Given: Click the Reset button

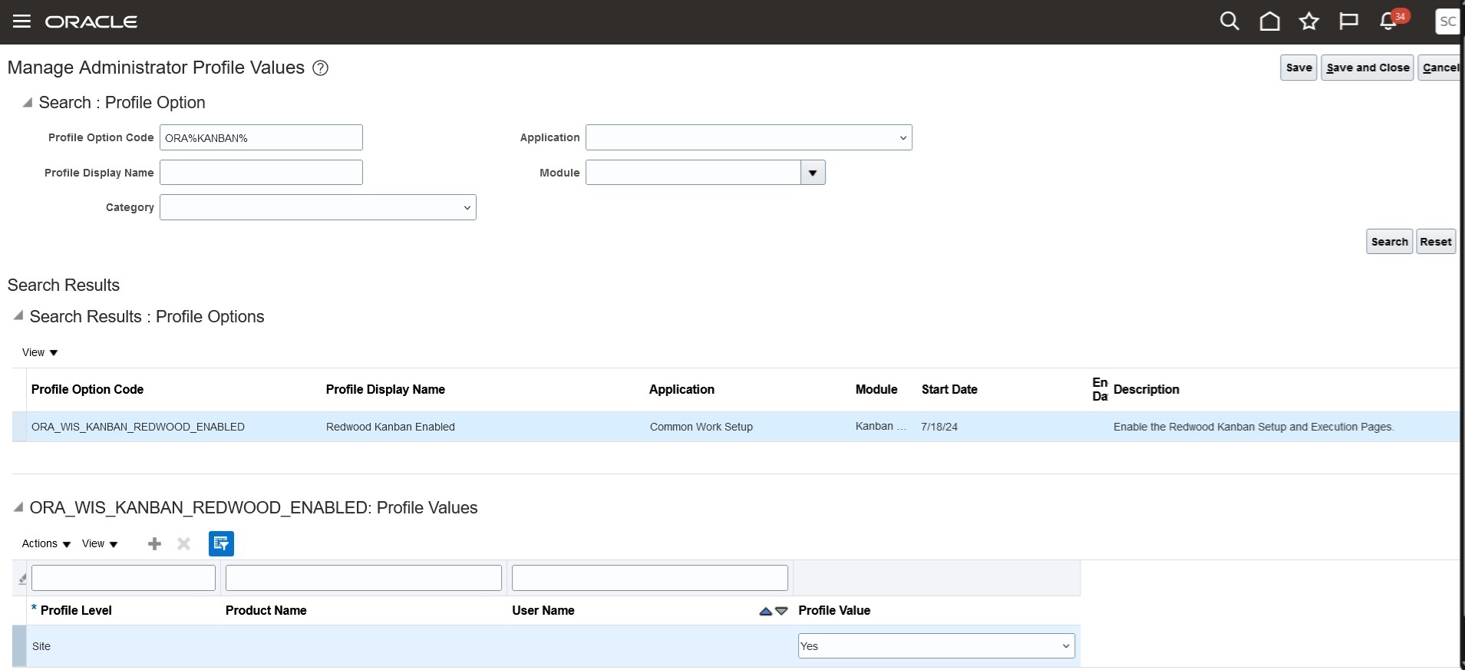Looking at the screenshot, I should coord(1435,242).
